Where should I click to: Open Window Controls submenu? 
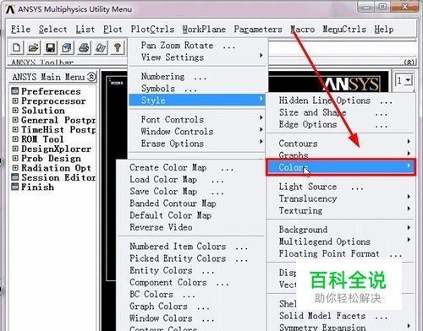[x=196, y=132]
